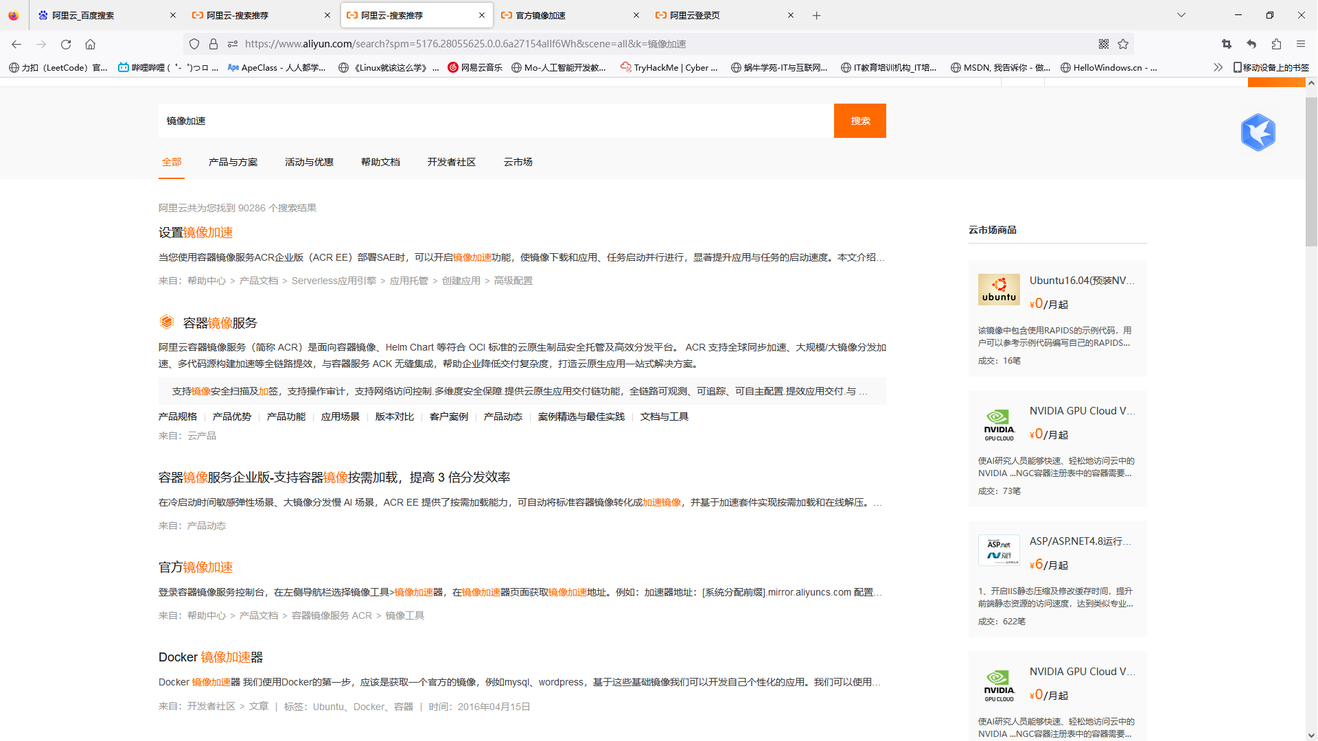
Task: Click the 版本对比 sub-link
Action: 395,416
